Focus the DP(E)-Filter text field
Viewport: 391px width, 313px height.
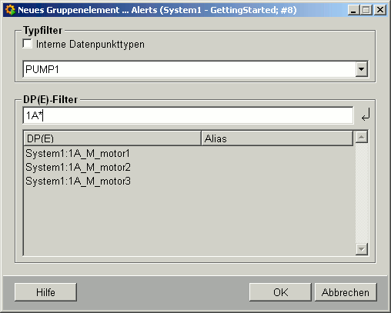[188, 115]
